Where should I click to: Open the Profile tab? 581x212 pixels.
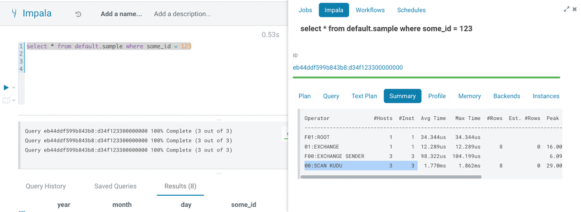click(x=437, y=96)
